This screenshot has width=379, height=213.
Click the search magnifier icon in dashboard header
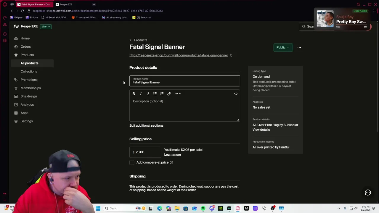click(304, 27)
